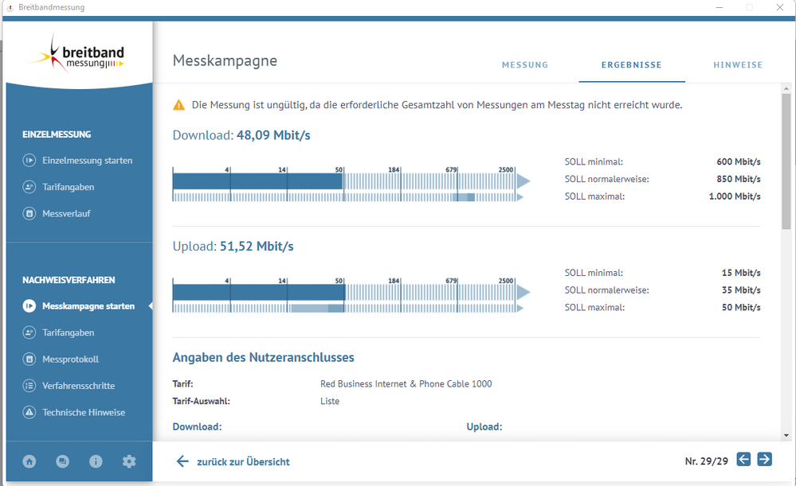
Task: Click the Technische Hinweise warning icon
Action: (29, 412)
